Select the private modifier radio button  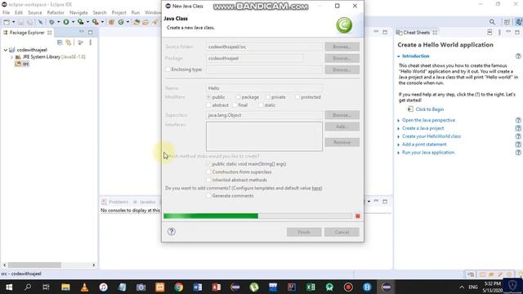tap(267, 97)
